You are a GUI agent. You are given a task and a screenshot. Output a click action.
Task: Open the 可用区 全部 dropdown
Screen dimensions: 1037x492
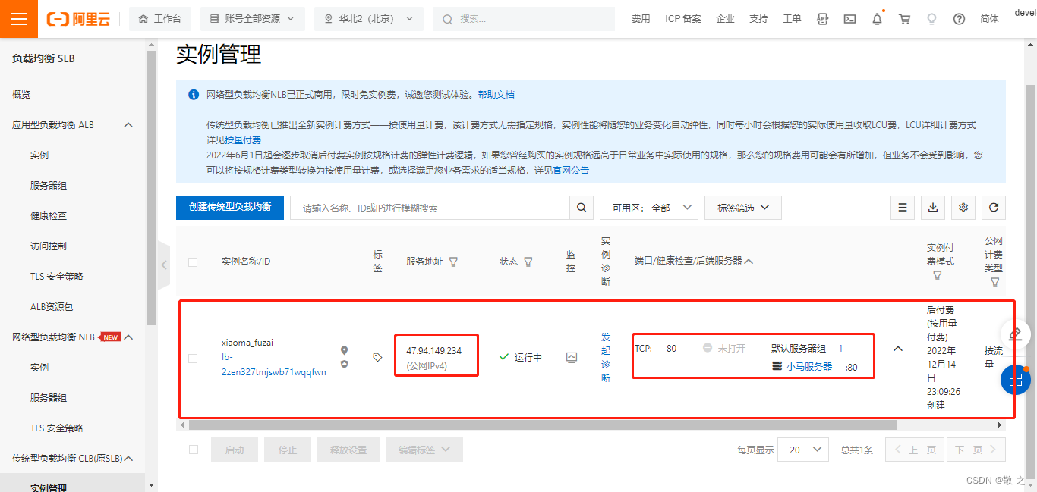tap(648, 208)
